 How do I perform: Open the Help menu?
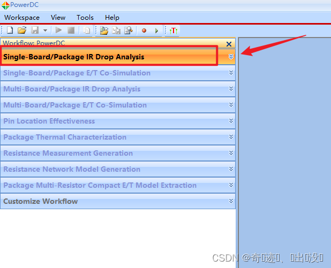(x=112, y=18)
